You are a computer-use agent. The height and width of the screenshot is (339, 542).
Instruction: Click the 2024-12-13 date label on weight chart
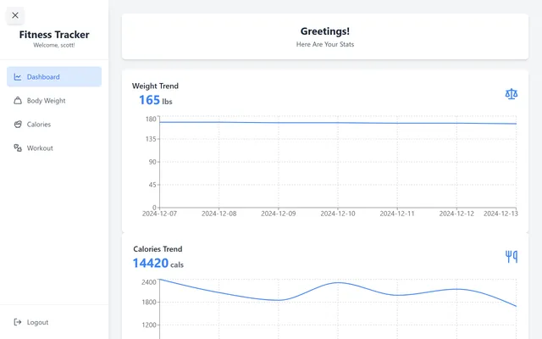[501, 214]
